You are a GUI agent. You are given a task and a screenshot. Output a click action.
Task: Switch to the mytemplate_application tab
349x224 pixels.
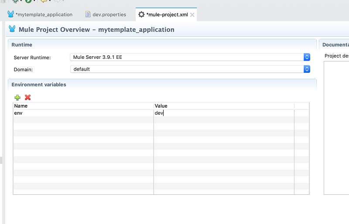coord(40,14)
